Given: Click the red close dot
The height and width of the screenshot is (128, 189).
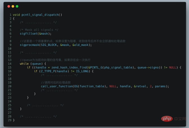Looking at the screenshot, I should [9, 6].
